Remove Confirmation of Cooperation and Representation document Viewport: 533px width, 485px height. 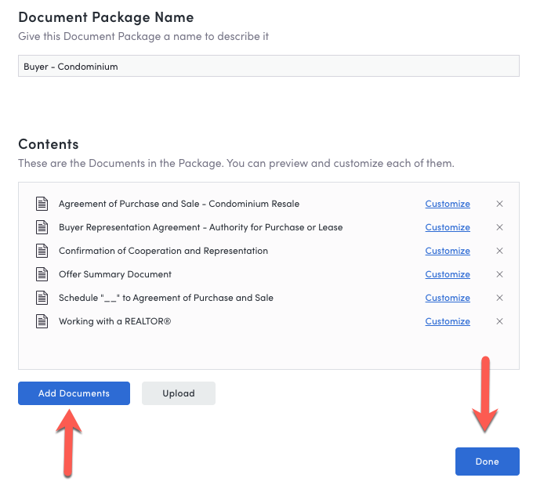(x=499, y=251)
